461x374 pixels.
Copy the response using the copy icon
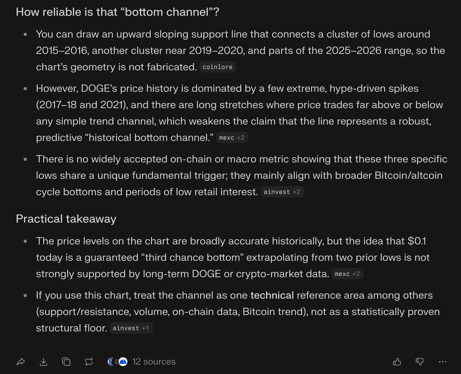pos(66,362)
